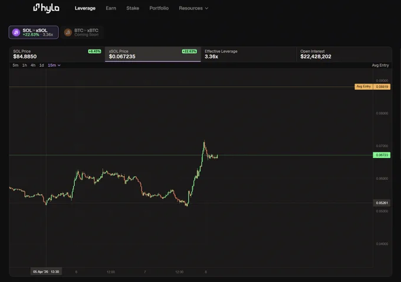Toggle the Avg Entry line label
Screen dimensions: 401x282
point(380,65)
